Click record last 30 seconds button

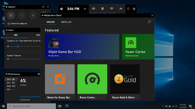pyautogui.click(x=22, y=15)
